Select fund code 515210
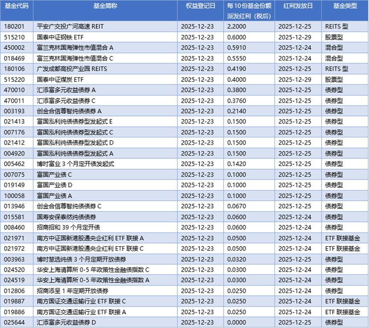This screenshot has width=369, height=328. (14, 37)
